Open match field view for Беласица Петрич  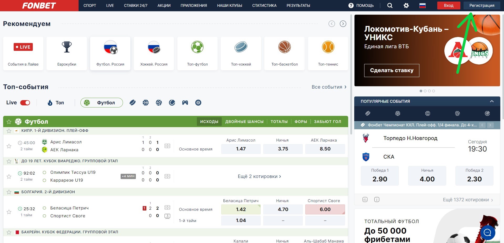(167, 208)
